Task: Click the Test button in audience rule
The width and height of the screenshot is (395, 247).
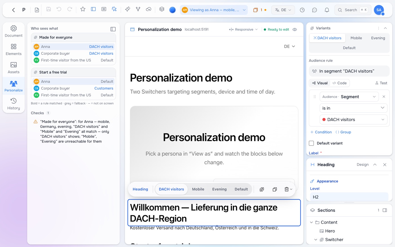Action: 381,83
